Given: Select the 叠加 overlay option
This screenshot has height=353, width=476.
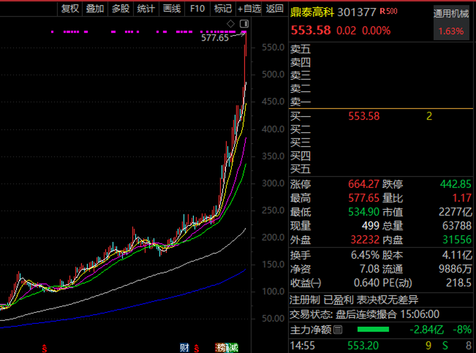Looking at the screenshot, I should 95,9.
